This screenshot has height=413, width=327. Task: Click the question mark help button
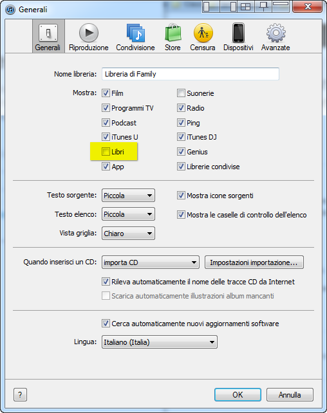coord(20,394)
